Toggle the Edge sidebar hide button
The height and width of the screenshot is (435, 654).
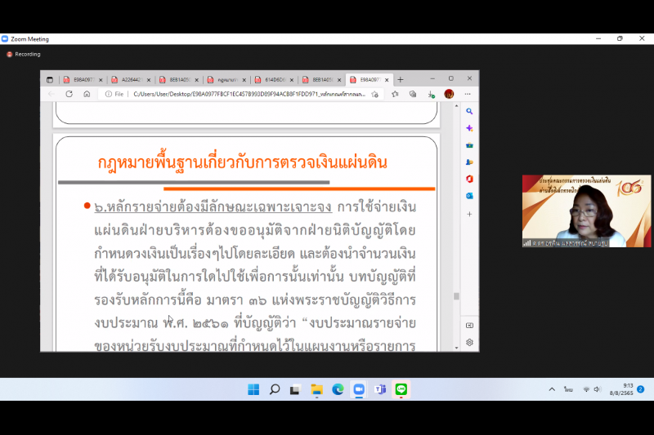pyautogui.click(x=469, y=325)
